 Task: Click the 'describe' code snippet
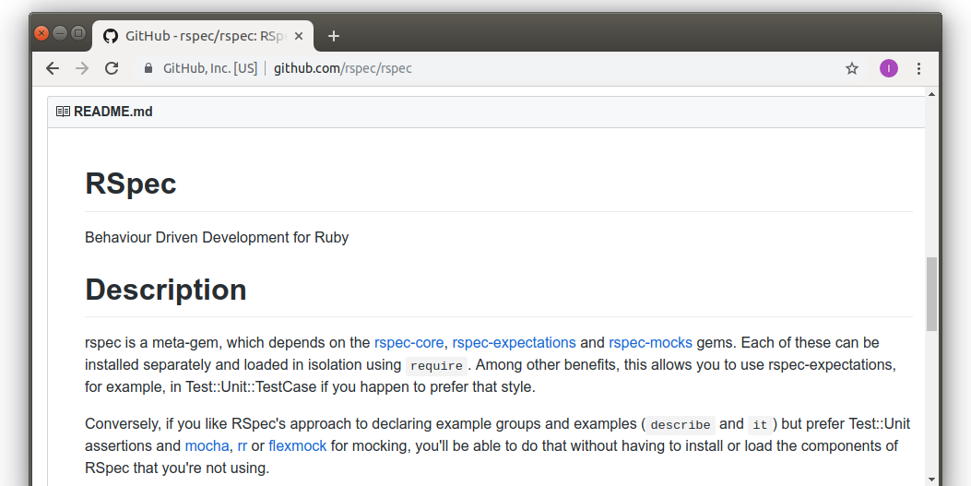pyautogui.click(x=680, y=425)
